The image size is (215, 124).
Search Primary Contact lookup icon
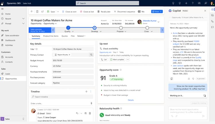91,55
